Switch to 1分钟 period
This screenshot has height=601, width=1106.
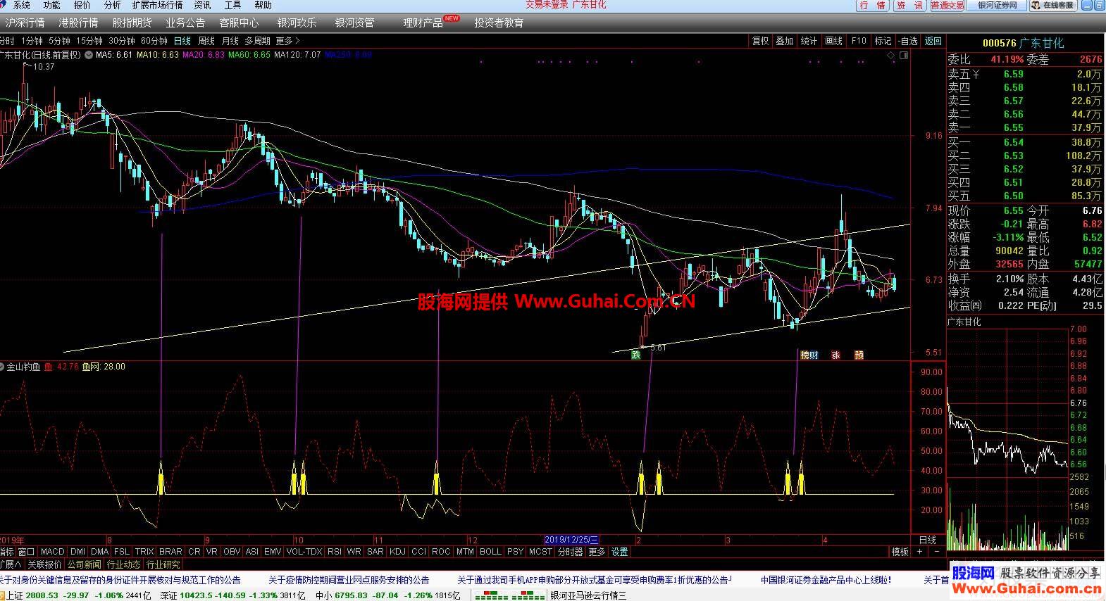click(32, 41)
